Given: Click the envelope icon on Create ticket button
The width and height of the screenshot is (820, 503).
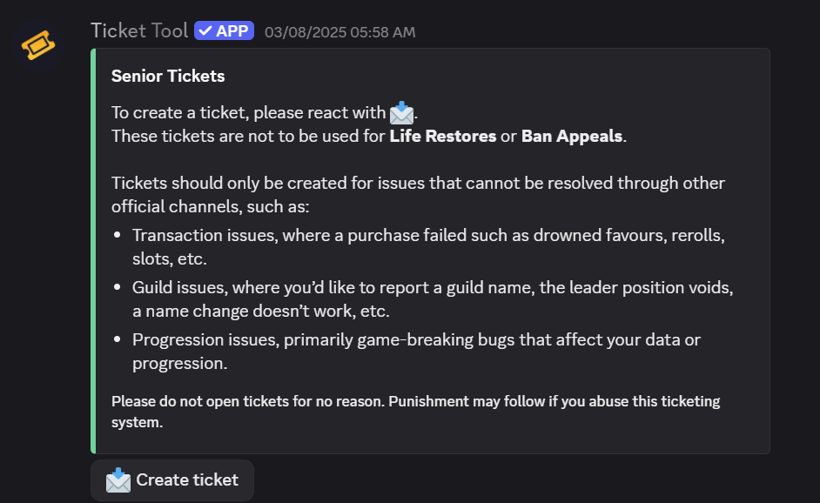Looking at the screenshot, I should 118,480.
